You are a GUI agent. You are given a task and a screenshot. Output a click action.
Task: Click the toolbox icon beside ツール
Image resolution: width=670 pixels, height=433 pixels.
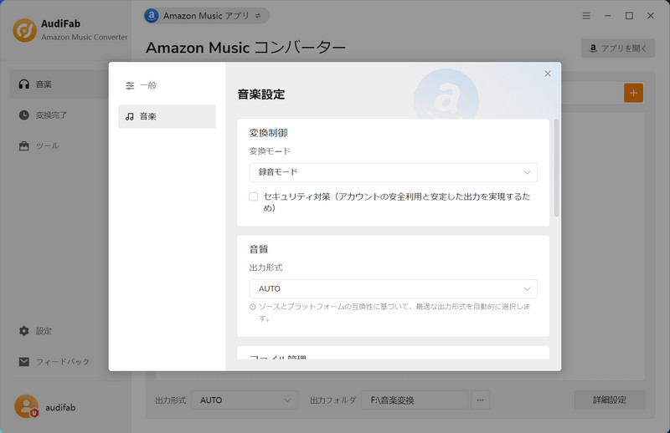[24, 146]
